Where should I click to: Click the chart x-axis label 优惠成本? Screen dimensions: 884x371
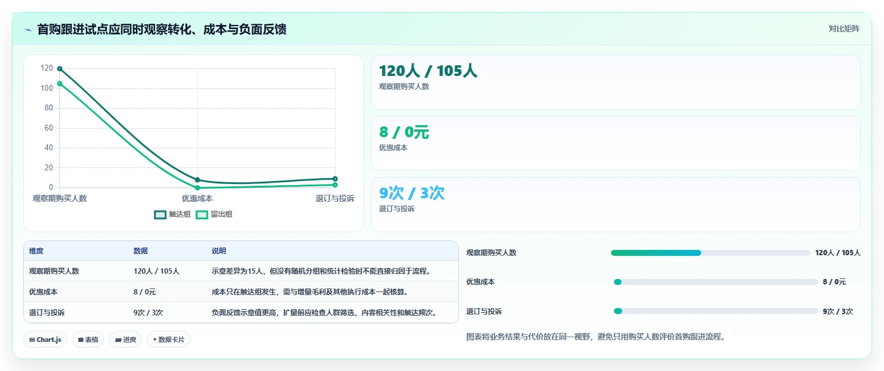pyautogui.click(x=198, y=198)
